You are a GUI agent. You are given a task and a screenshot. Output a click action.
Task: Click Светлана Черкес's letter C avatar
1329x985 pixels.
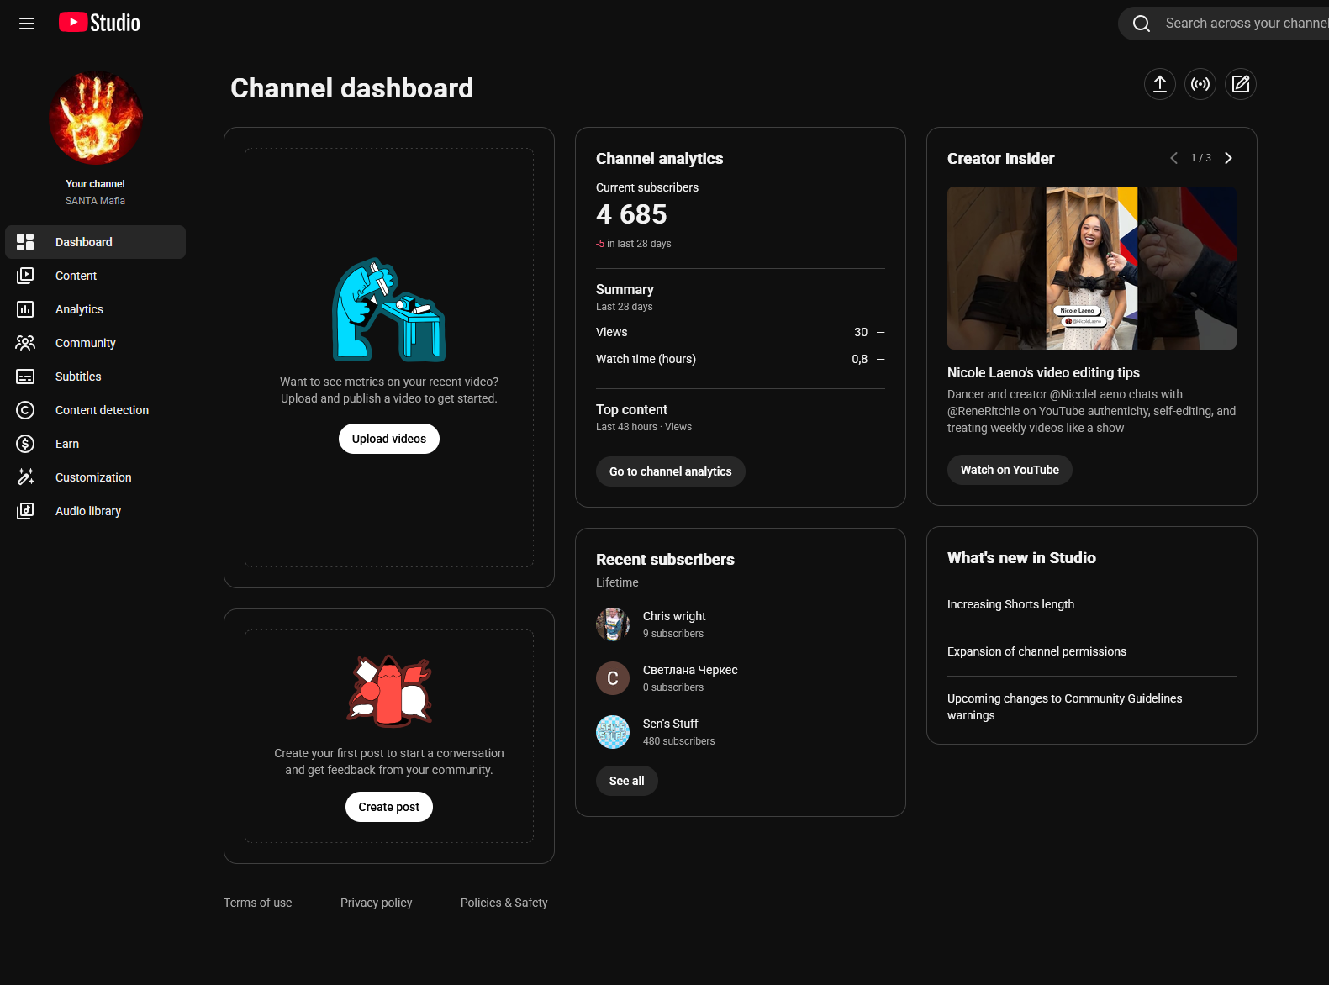(613, 678)
